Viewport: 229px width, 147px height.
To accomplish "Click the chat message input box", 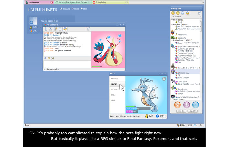I will pos(67,64).
